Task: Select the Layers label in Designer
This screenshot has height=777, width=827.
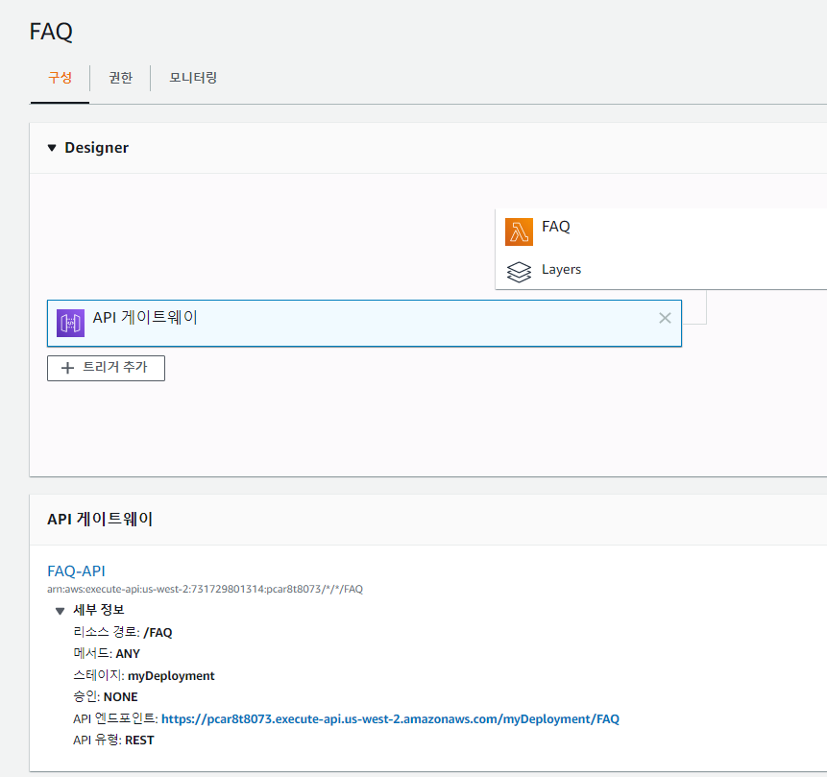Action: click(x=561, y=270)
